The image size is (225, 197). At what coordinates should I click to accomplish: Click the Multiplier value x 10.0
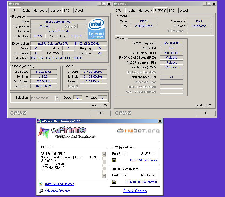point(43,76)
